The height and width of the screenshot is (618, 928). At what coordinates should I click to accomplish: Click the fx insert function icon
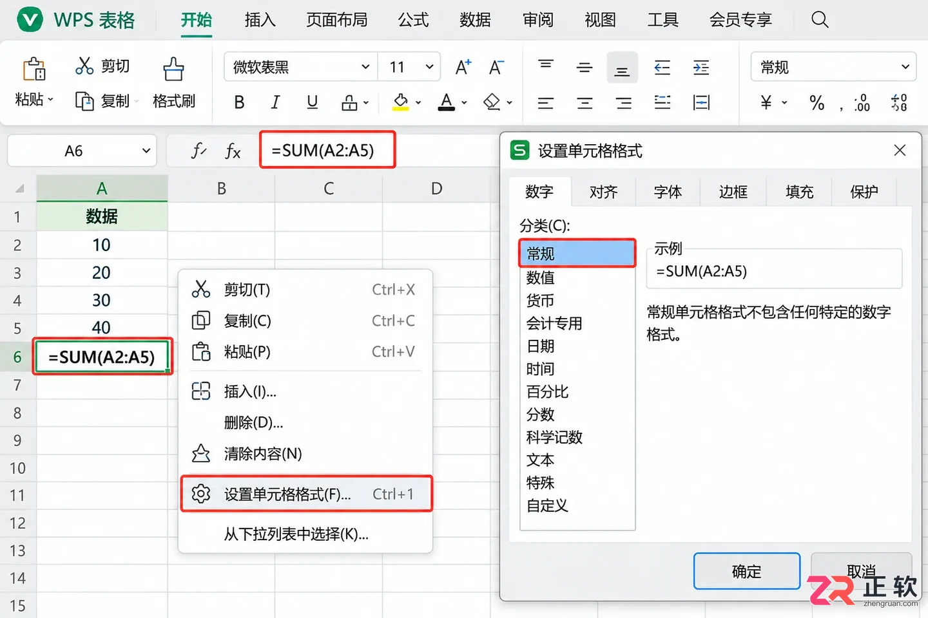(233, 151)
